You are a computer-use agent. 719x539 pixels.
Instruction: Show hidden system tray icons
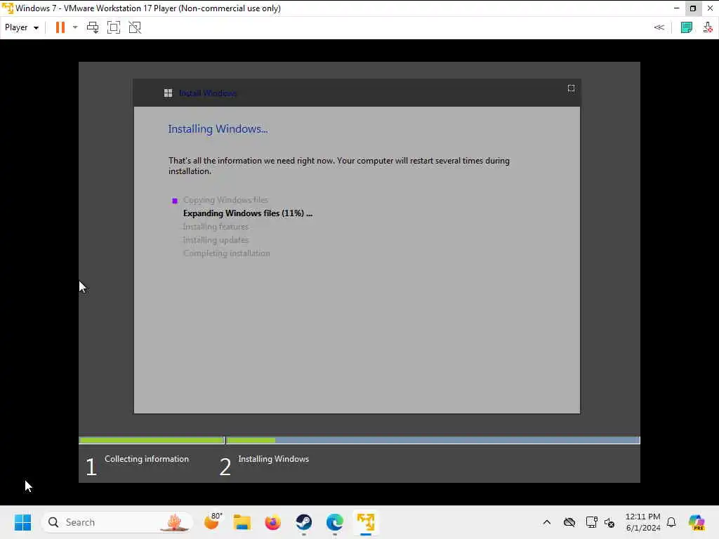pos(546,522)
